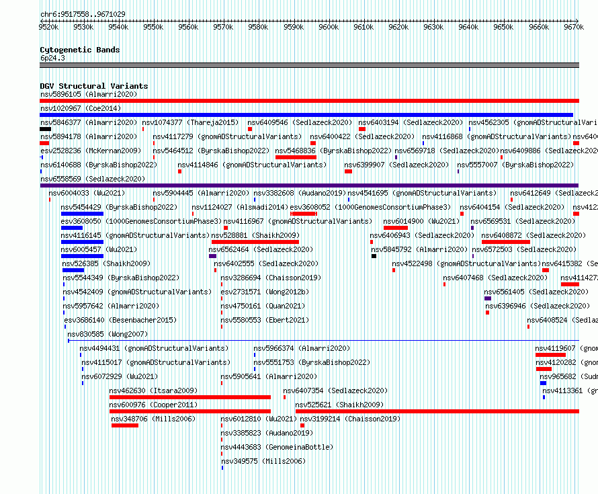Select nsv5557007 (ByrskaBishop2022) label
Viewport: 598px width, 494px height.
515,165
